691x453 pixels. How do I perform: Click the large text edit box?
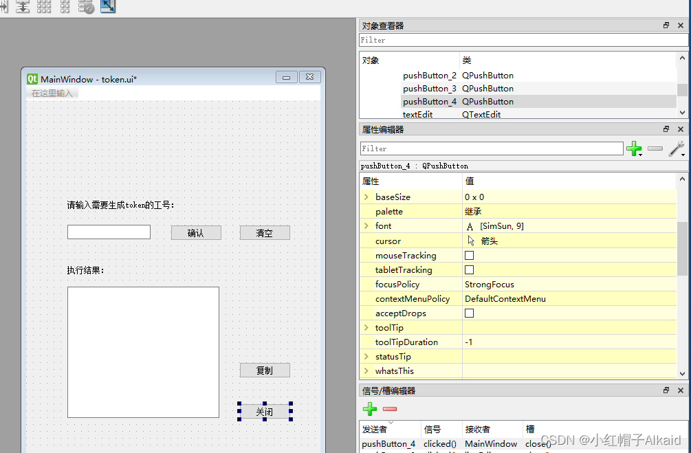coord(143,352)
